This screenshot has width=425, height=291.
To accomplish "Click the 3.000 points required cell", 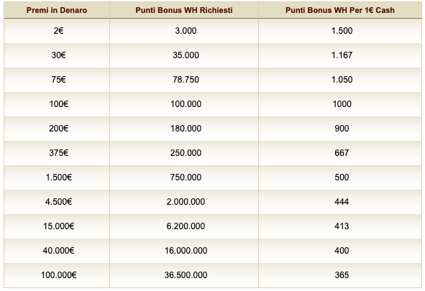I will 184,31.
